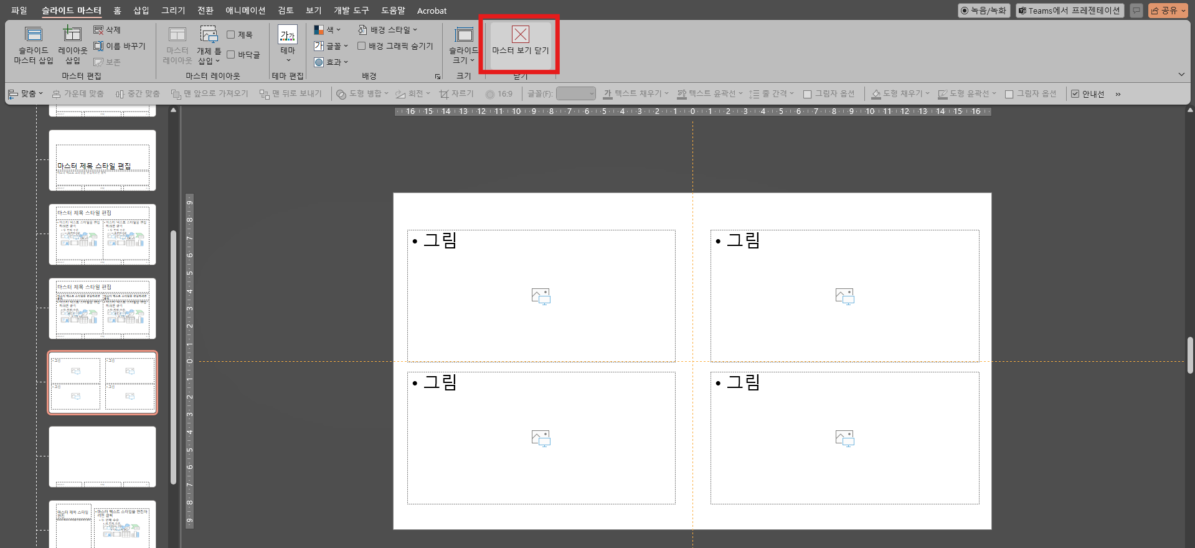Click Bring to Front (맨 앞으로 가져오기)
The height and width of the screenshot is (548, 1195).
click(x=209, y=94)
